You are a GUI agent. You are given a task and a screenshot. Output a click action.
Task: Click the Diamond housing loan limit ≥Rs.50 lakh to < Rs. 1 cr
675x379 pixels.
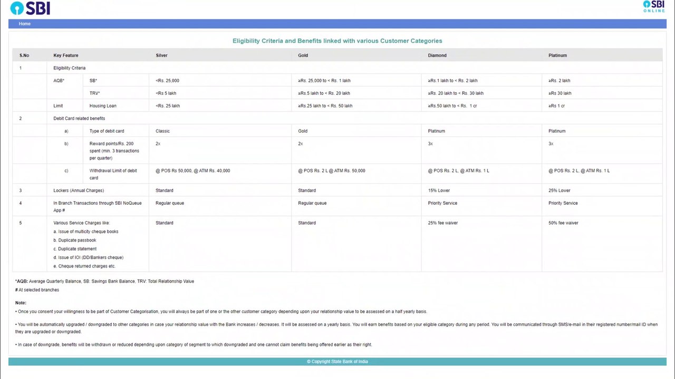click(x=452, y=106)
